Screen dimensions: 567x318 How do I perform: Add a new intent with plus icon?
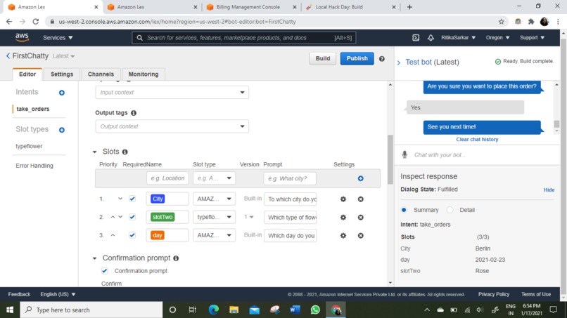[62, 93]
